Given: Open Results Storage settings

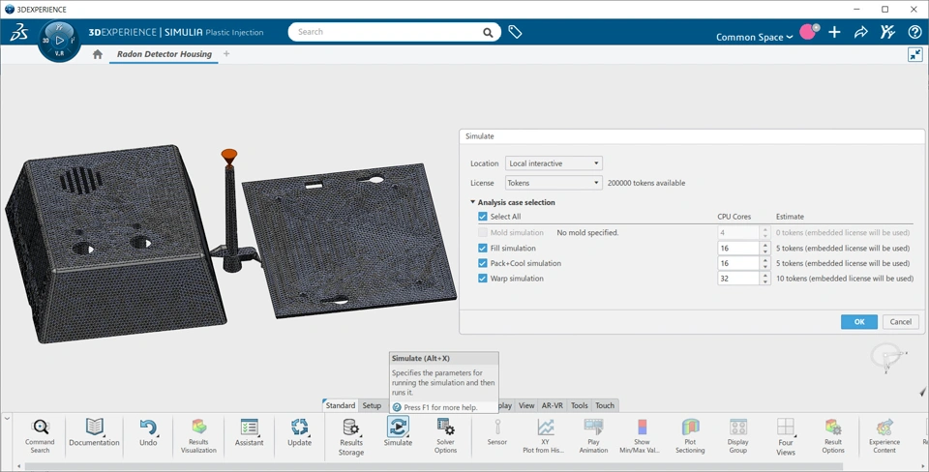Looking at the screenshot, I should 350,436.
